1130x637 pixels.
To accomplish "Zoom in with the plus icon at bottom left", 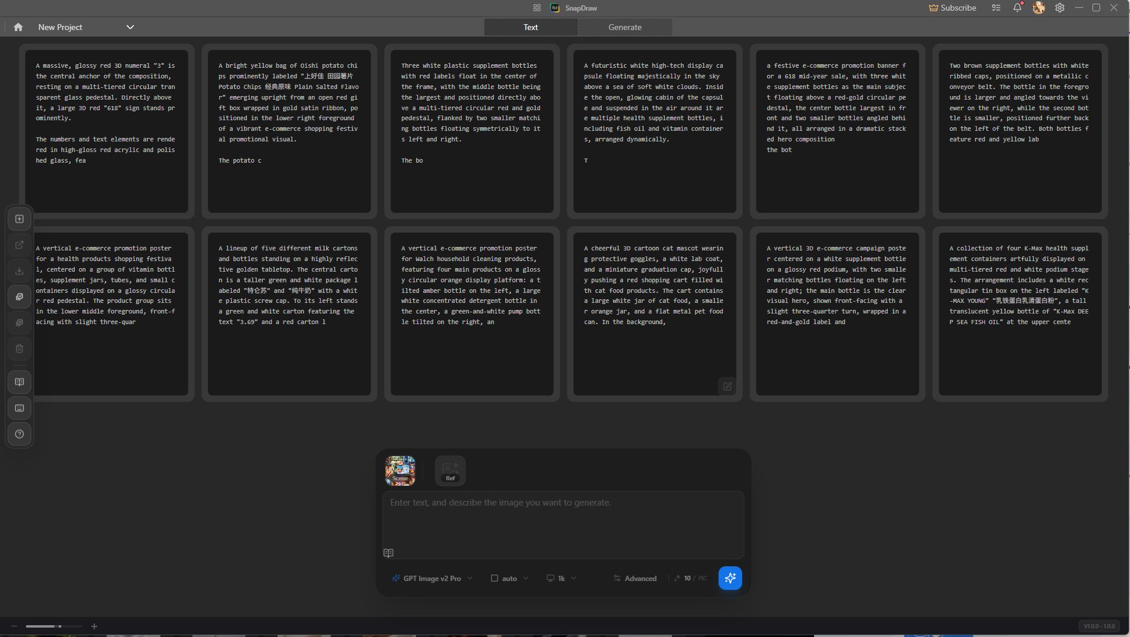I will pyautogui.click(x=94, y=626).
